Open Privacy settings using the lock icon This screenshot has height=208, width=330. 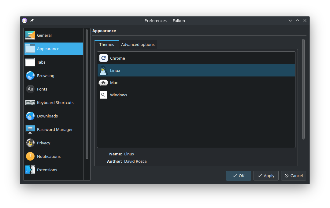coord(30,143)
